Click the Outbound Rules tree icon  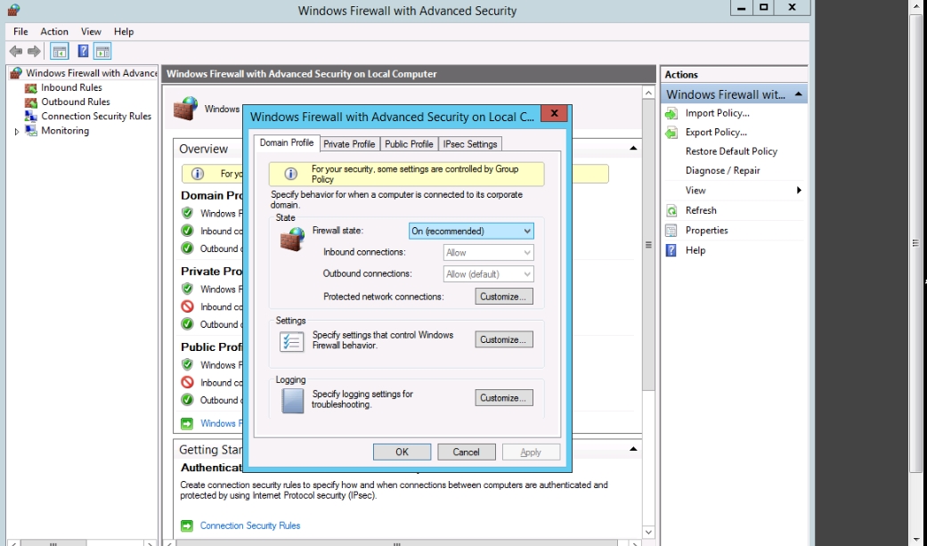tap(31, 102)
